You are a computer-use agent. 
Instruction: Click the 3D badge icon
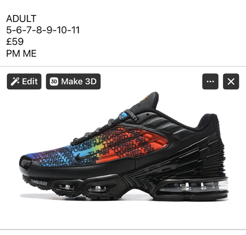54,82
